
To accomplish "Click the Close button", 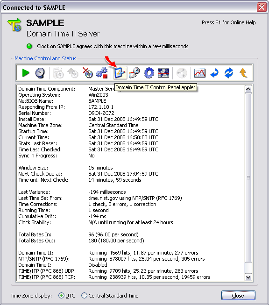I will click(x=238, y=296).
